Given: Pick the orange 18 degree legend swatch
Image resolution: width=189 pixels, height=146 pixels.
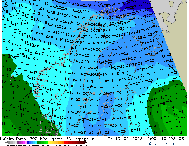Looking at the screenshot, I should pos(61,142).
